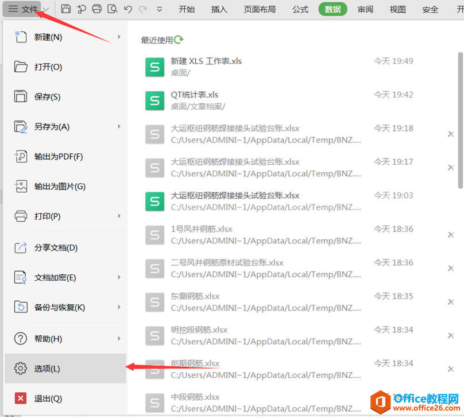This screenshot has width=464, height=418.
Task: Open 选项(L) settings entry
Action: click(x=65, y=369)
